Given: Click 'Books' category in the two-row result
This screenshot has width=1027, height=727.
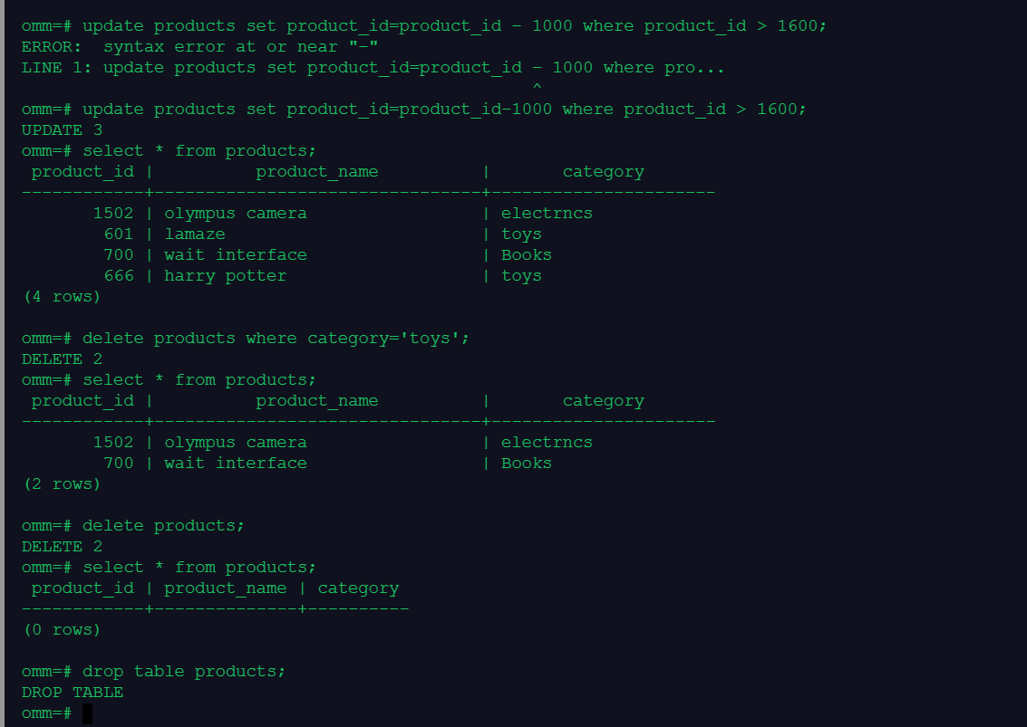Looking at the screenshot, I should coord(527,464).
